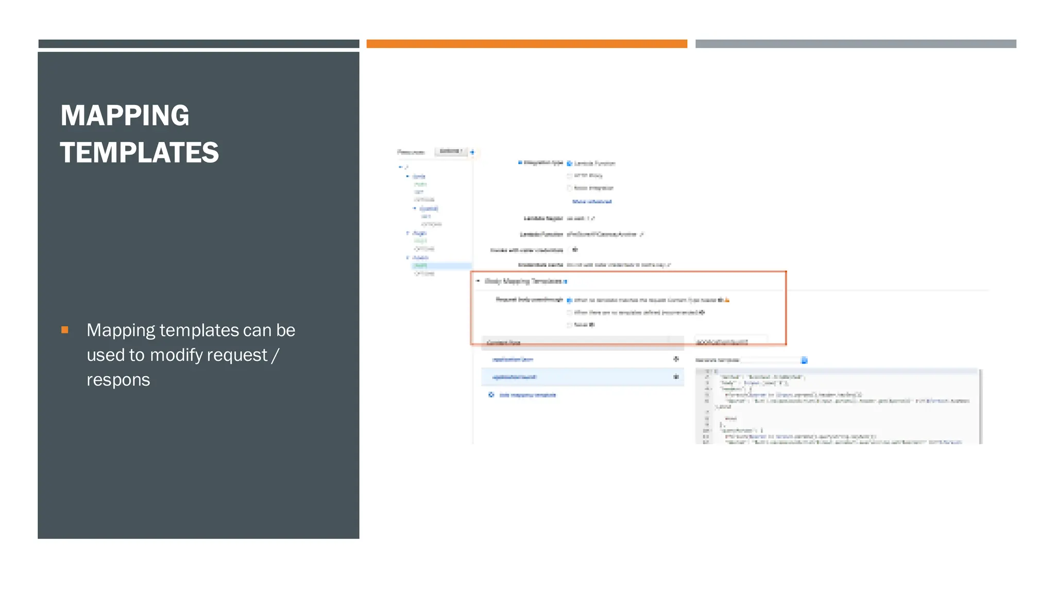Viewport: 1055px width, 593px height.
Task: Edit the Credentials cache pencil icon
Action: [669, 265]
